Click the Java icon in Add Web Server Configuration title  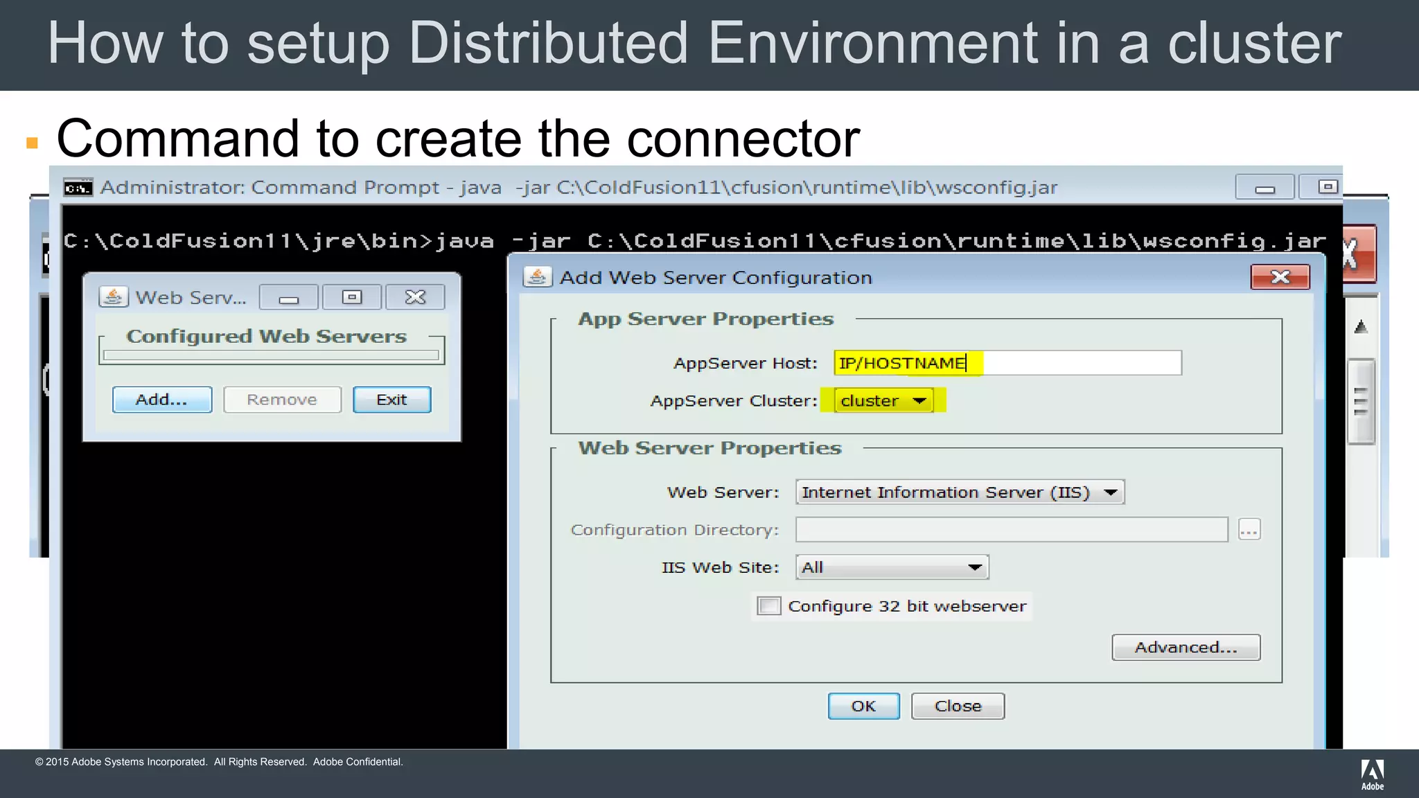[x=538, y=277]
